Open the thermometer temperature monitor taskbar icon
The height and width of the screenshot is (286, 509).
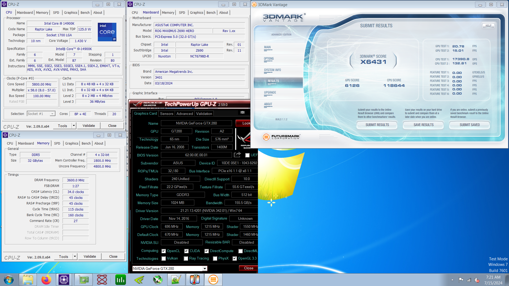coord(195,280)
